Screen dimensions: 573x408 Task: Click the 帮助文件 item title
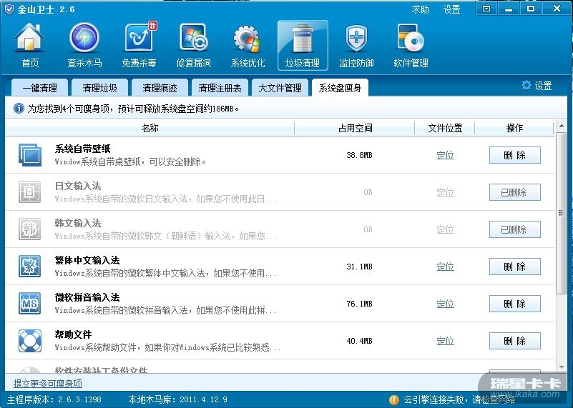click(73, 334)
